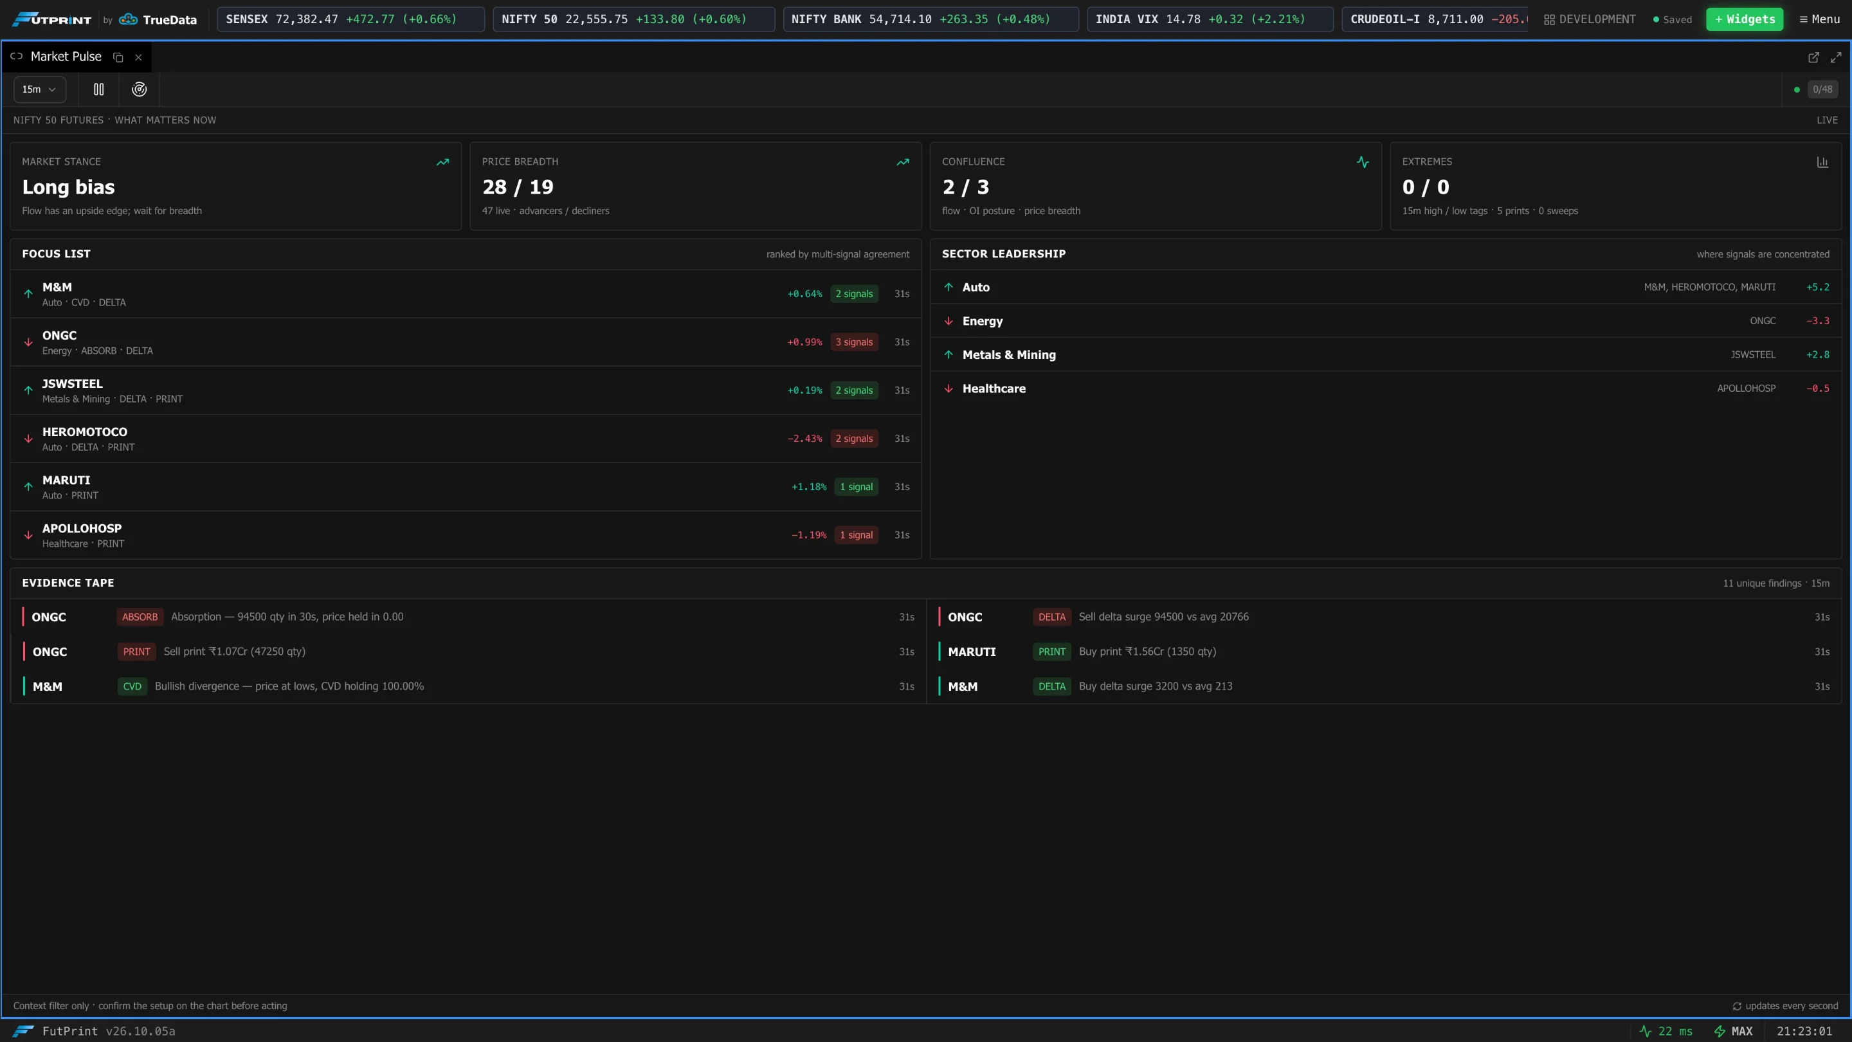
Task: Select MARUTI in Focus List
Action: [x=466, y=487]
